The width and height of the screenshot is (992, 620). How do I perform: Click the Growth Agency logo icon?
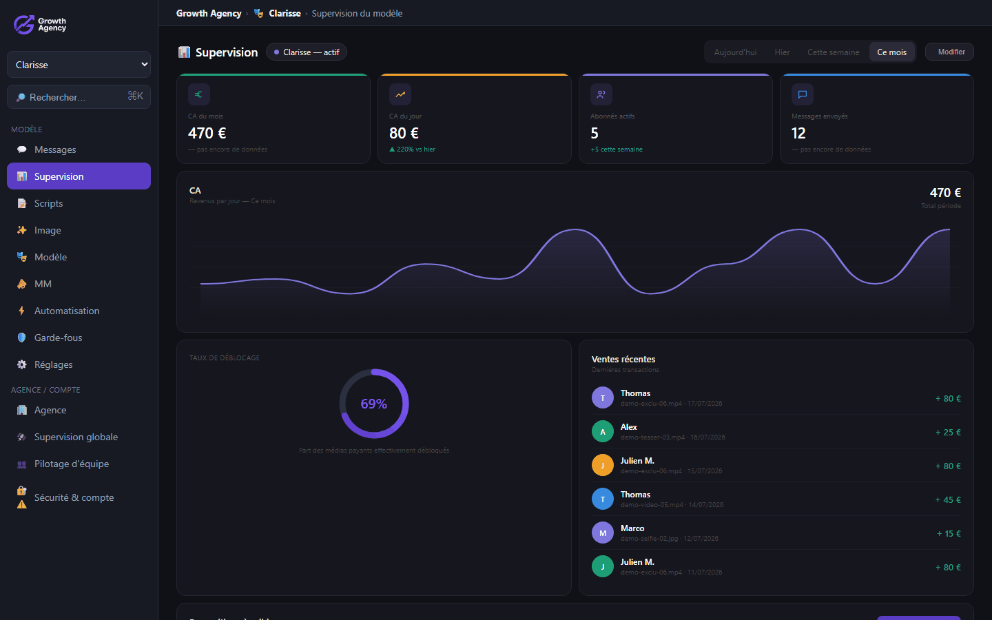click(24, 25)
